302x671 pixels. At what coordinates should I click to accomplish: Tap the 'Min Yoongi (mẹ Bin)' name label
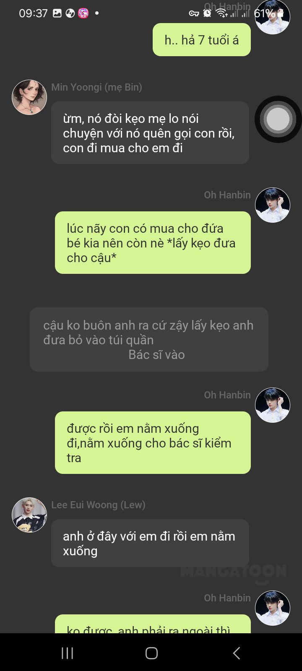coord(96,87)
